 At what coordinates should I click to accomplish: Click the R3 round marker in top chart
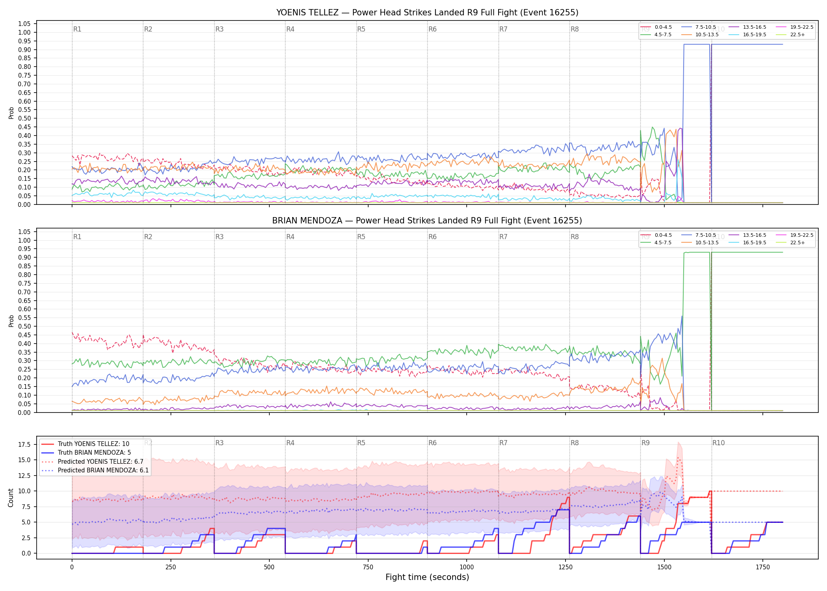219,29
